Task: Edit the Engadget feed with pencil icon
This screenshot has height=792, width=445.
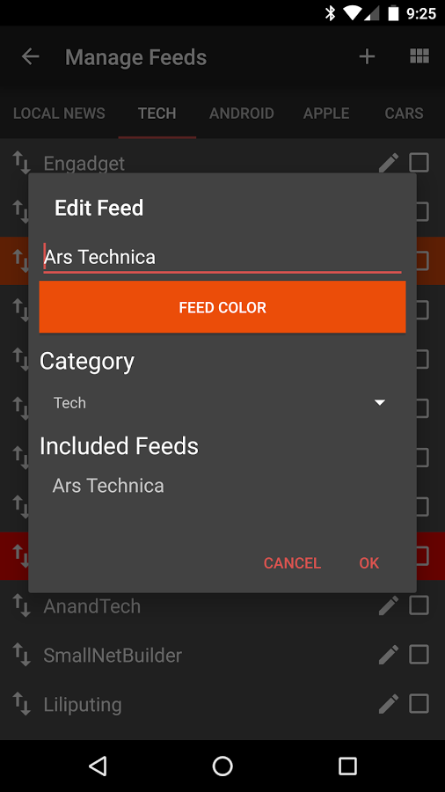Action: [x=389, y=163]
